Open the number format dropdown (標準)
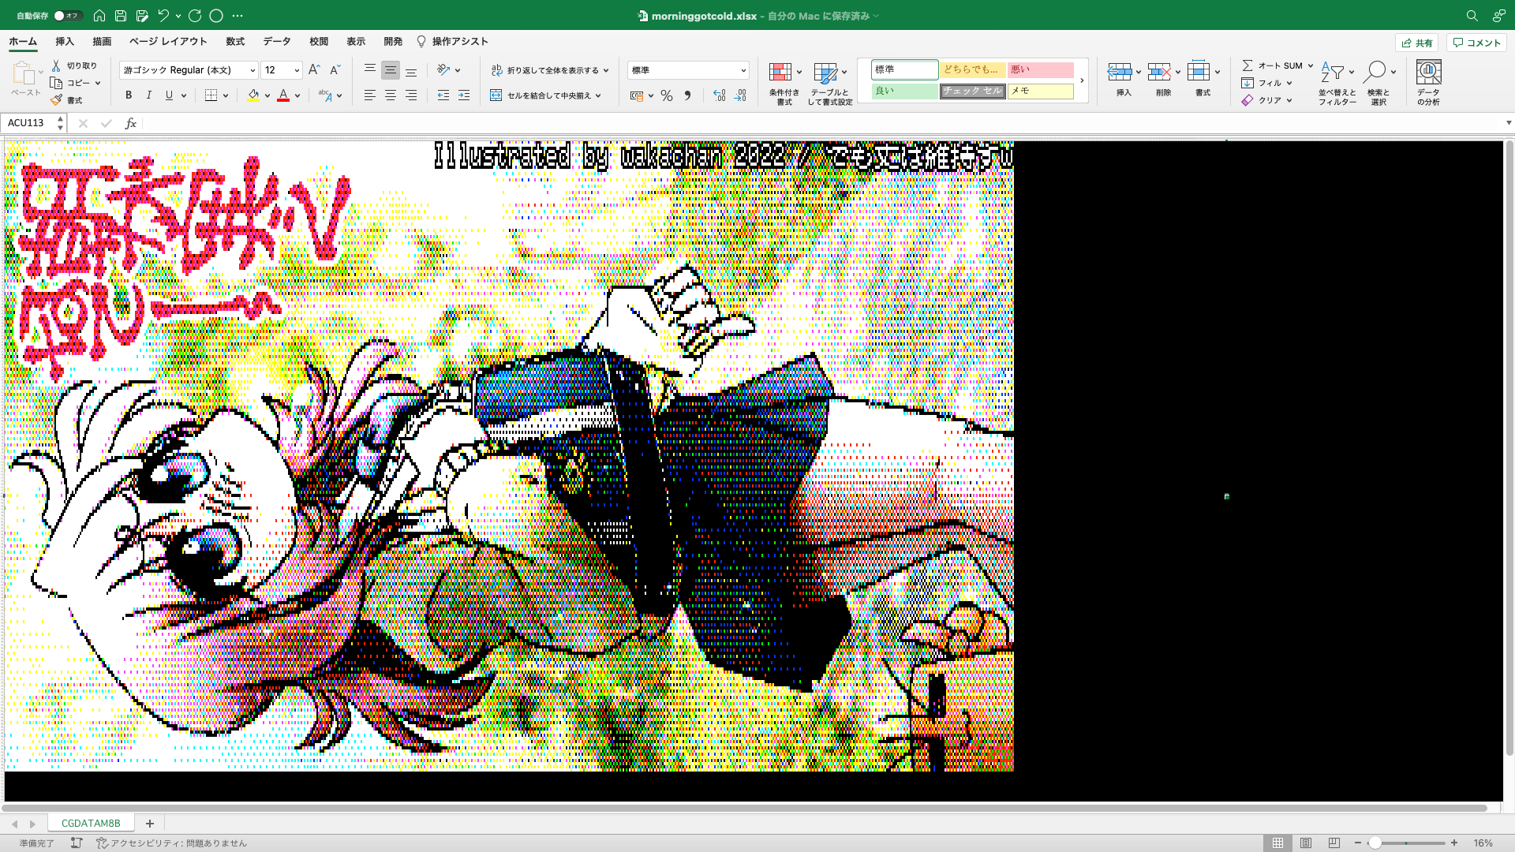1515x852 pixels. click(743, 70)
